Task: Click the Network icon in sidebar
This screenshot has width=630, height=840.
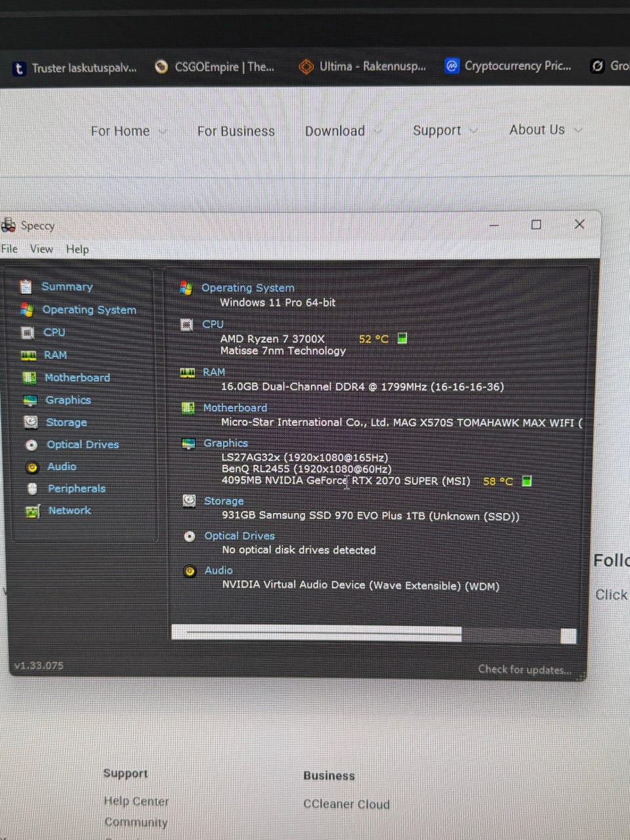Action: tap(33, 511)
